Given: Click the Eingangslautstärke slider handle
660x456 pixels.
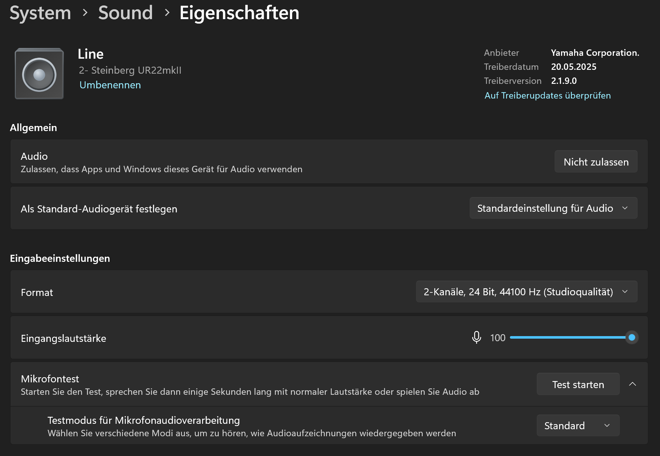Looking at the screenshot, I should pyautogui.click(x=632, y=337).
